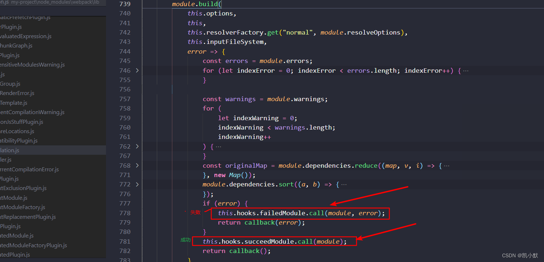
Task: Click this.inputFileSystem on line 743
Action: 227,42
